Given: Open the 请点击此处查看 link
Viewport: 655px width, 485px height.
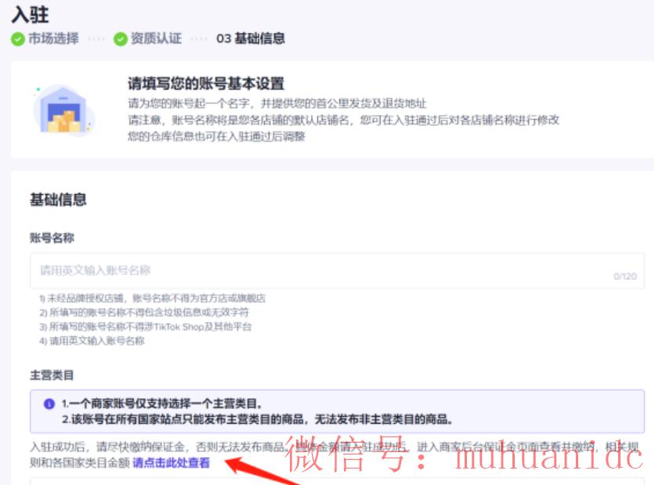Looking at the screenshot, I should tap(171, 463).
